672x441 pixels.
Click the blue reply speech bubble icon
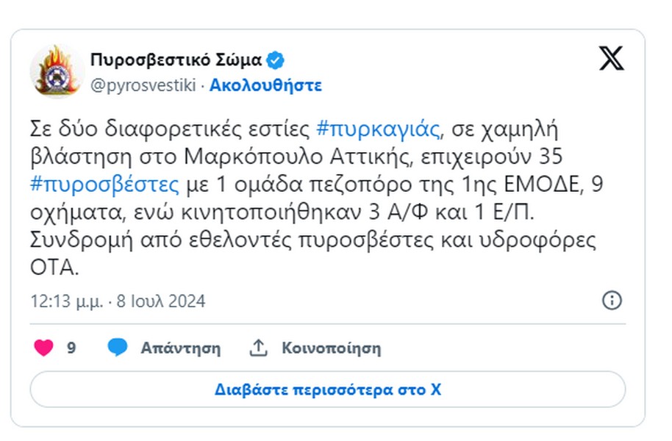pyautogui.click(x=118, y=347)
